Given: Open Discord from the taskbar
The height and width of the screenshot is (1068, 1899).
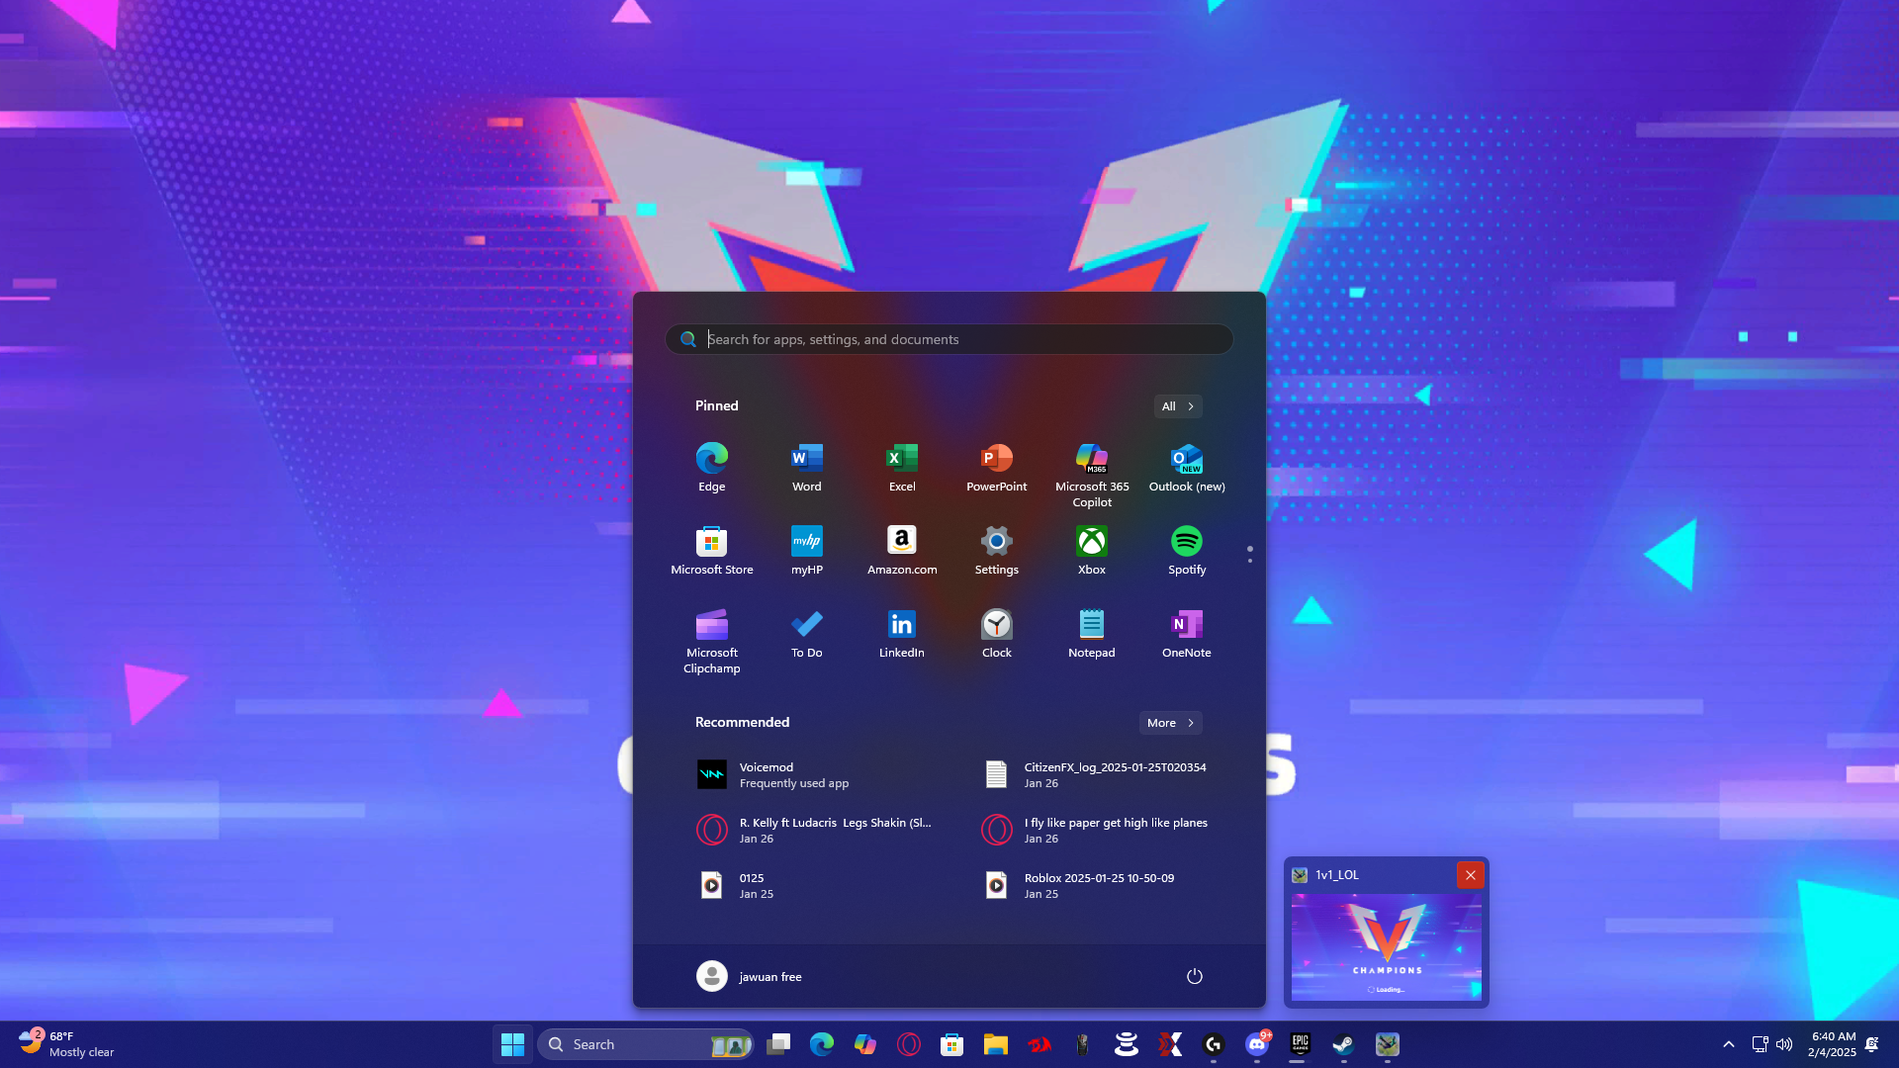Looking at the screenshot, I should coord(1256,1044).
